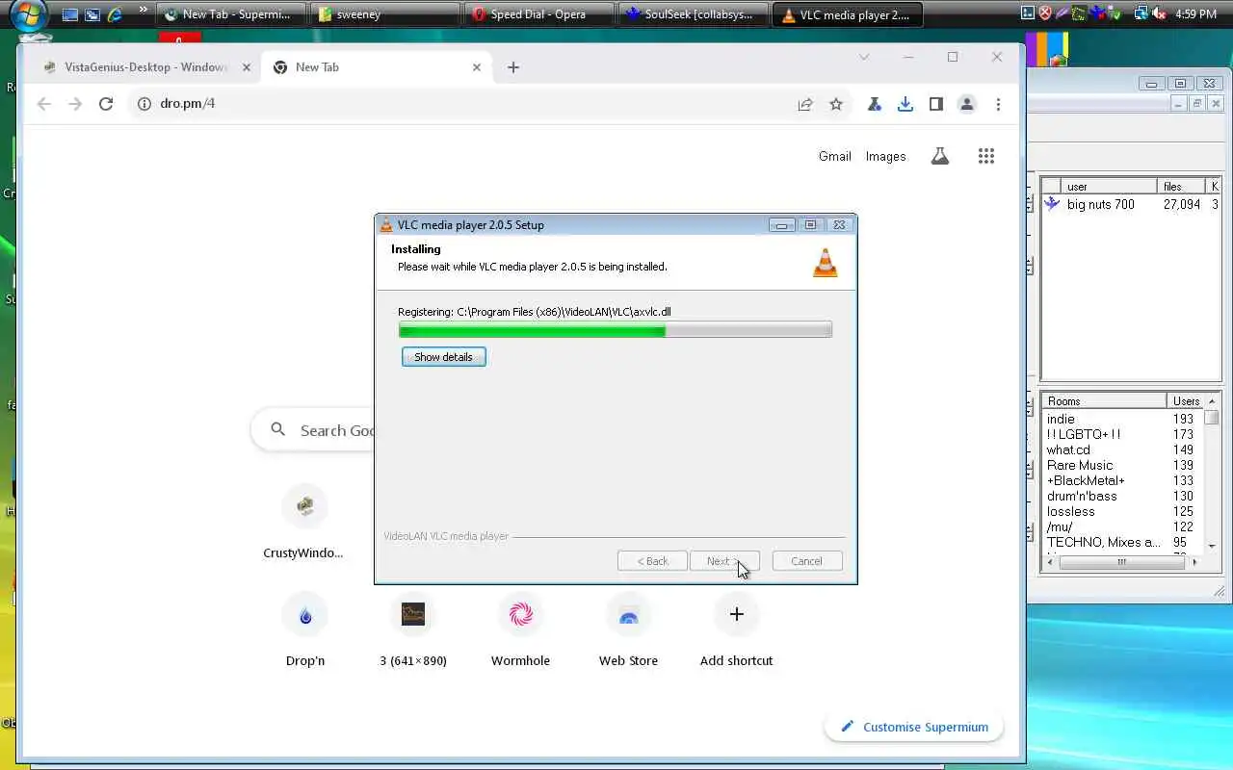
Task: Open the Windows Start orb
Action: tap(27, 15)
